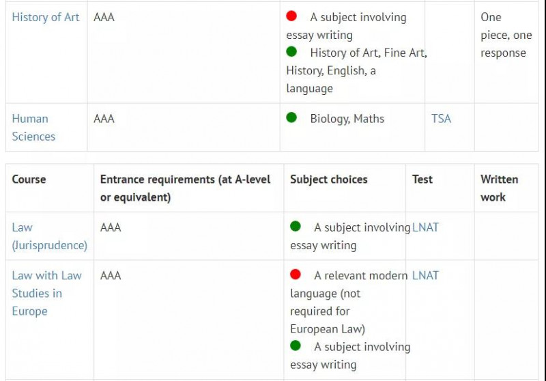This screenshot has height=381, width=546.
Task: Open the Law (Jurisprudence) course link
Action: 49,236
